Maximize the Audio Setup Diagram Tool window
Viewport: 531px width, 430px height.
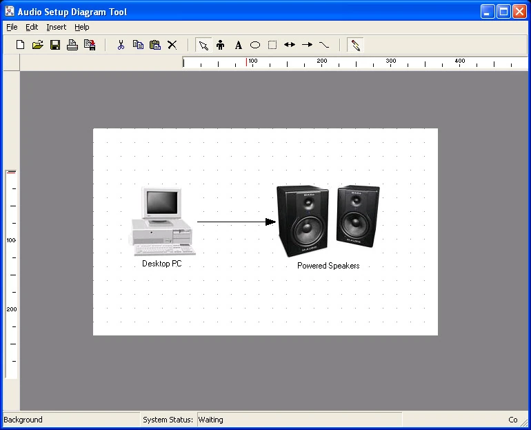click(503, 12)
